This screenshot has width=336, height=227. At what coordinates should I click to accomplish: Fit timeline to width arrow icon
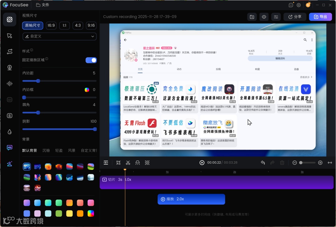coord(330,163)
